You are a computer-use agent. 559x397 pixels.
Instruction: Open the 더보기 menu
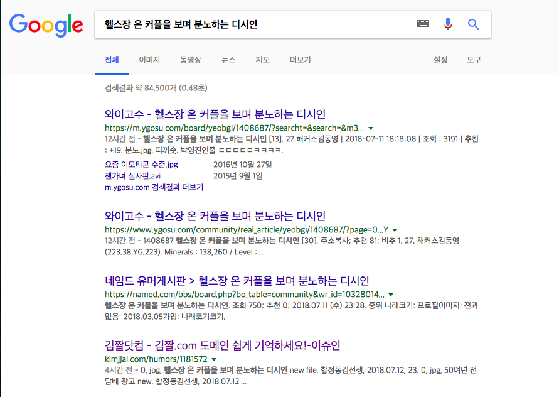click(301, 60)
